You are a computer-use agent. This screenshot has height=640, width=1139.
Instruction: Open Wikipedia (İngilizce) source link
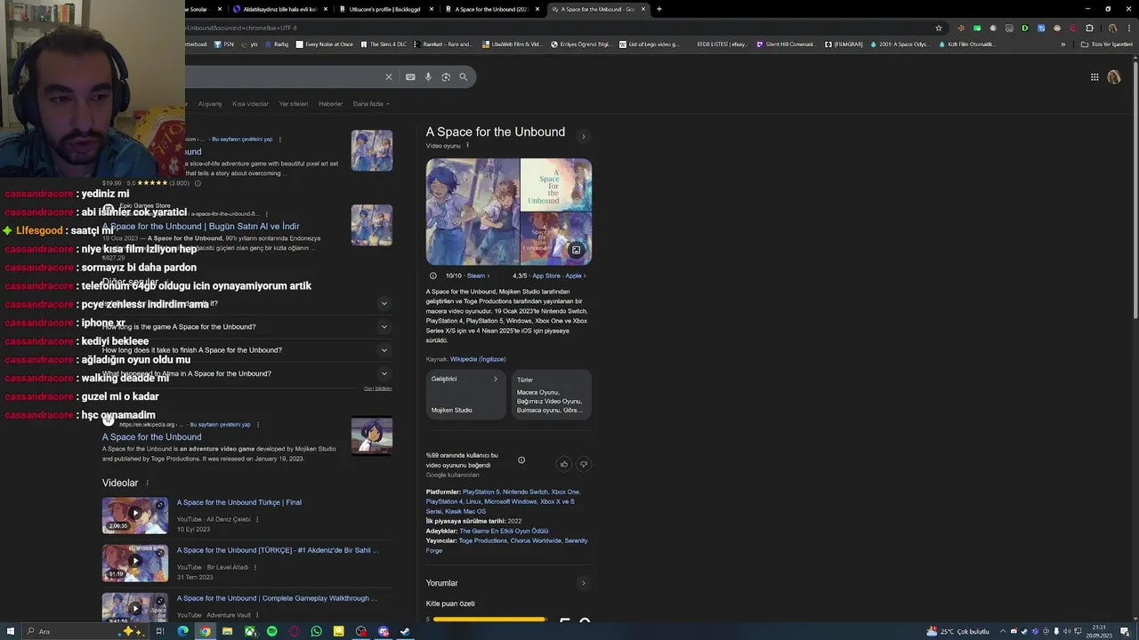pos(478,359)
